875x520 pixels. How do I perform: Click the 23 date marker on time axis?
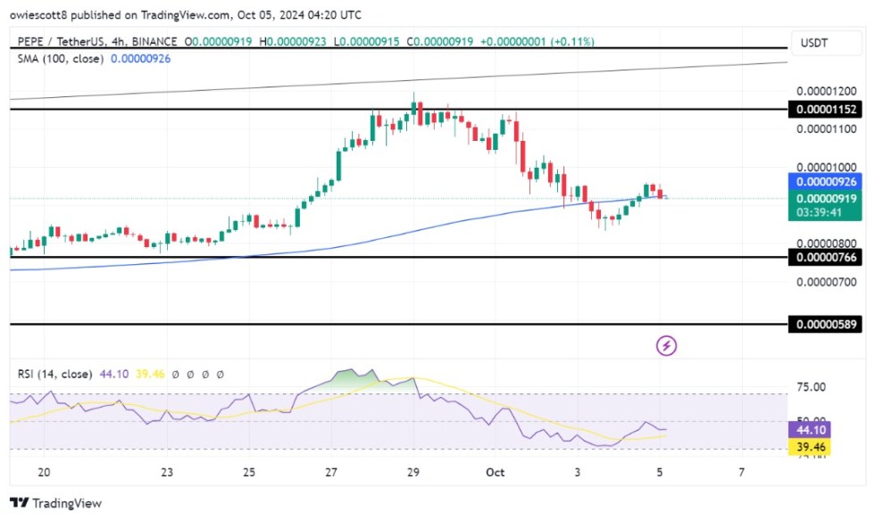click(167, 472)
